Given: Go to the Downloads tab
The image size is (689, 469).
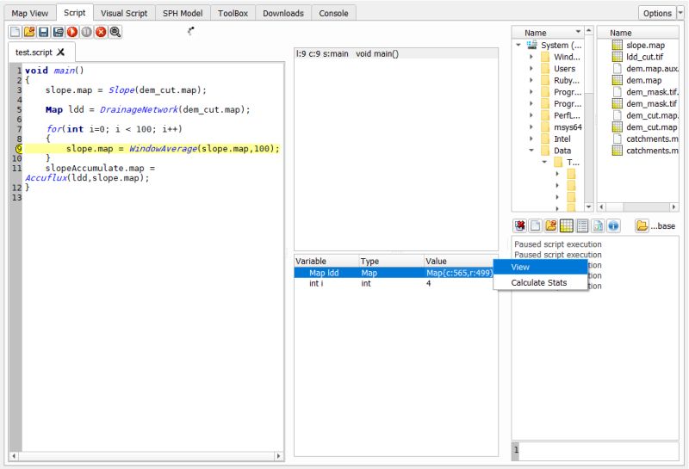Looking at the screenshot, I should click(x=283, y=13).
